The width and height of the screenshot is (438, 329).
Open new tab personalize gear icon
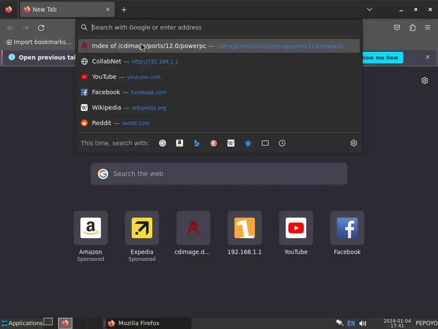click(425, 81)
